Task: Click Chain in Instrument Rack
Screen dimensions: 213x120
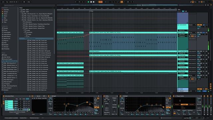Action: pyautogui.click(x=24, y=99)
